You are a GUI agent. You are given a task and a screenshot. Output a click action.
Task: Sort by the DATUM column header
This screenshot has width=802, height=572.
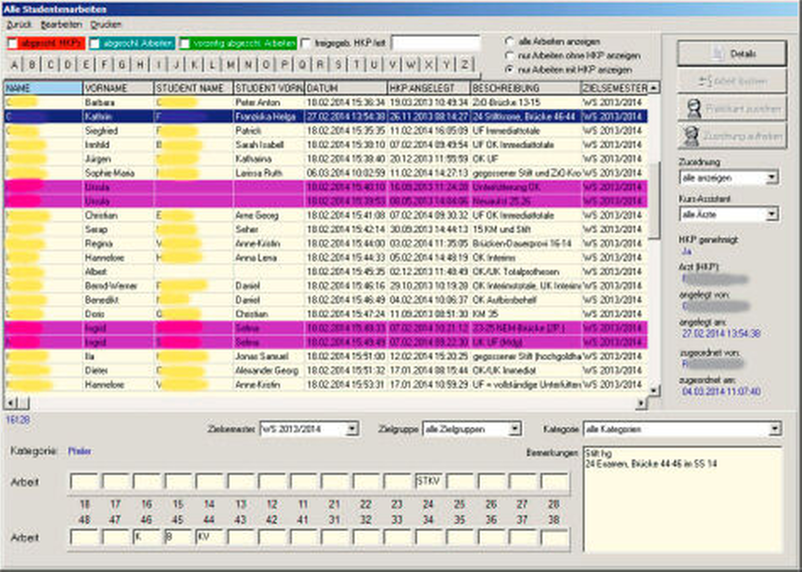coord(346,88)
